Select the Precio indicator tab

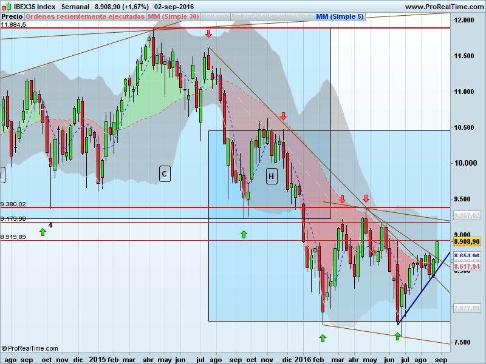(12, 17)
